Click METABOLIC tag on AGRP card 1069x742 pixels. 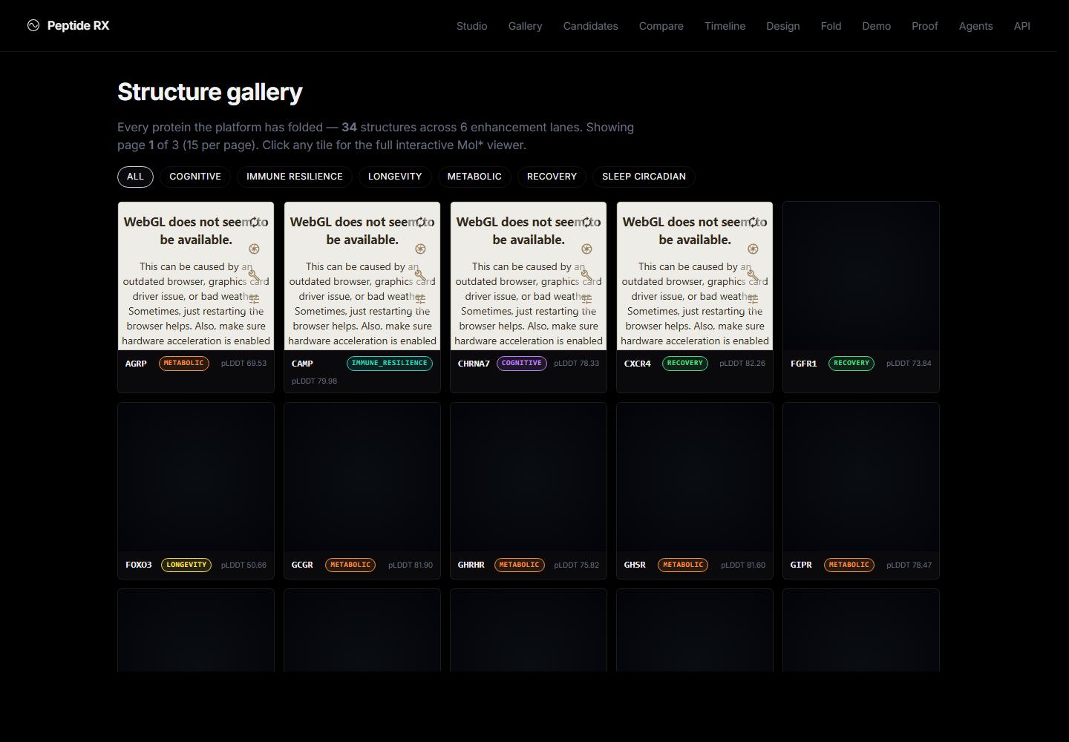[184, 364]
